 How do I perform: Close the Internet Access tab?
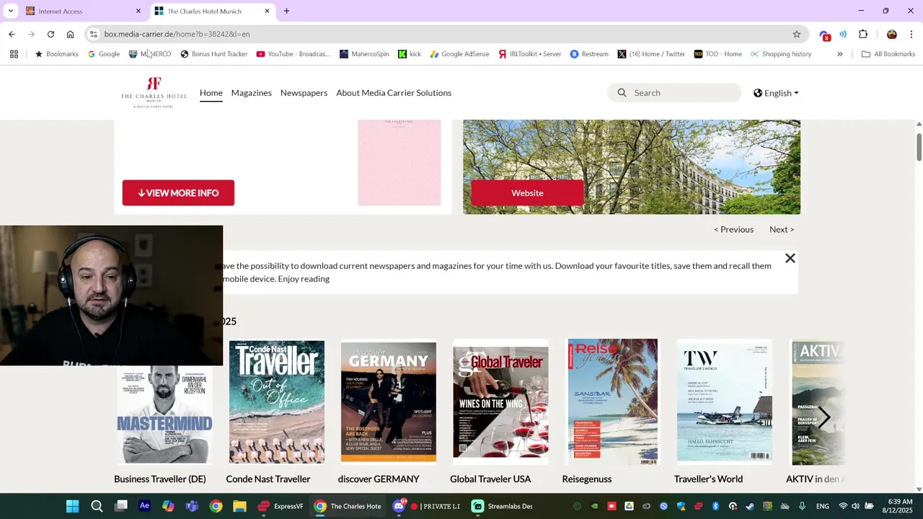tap(138, 11)
